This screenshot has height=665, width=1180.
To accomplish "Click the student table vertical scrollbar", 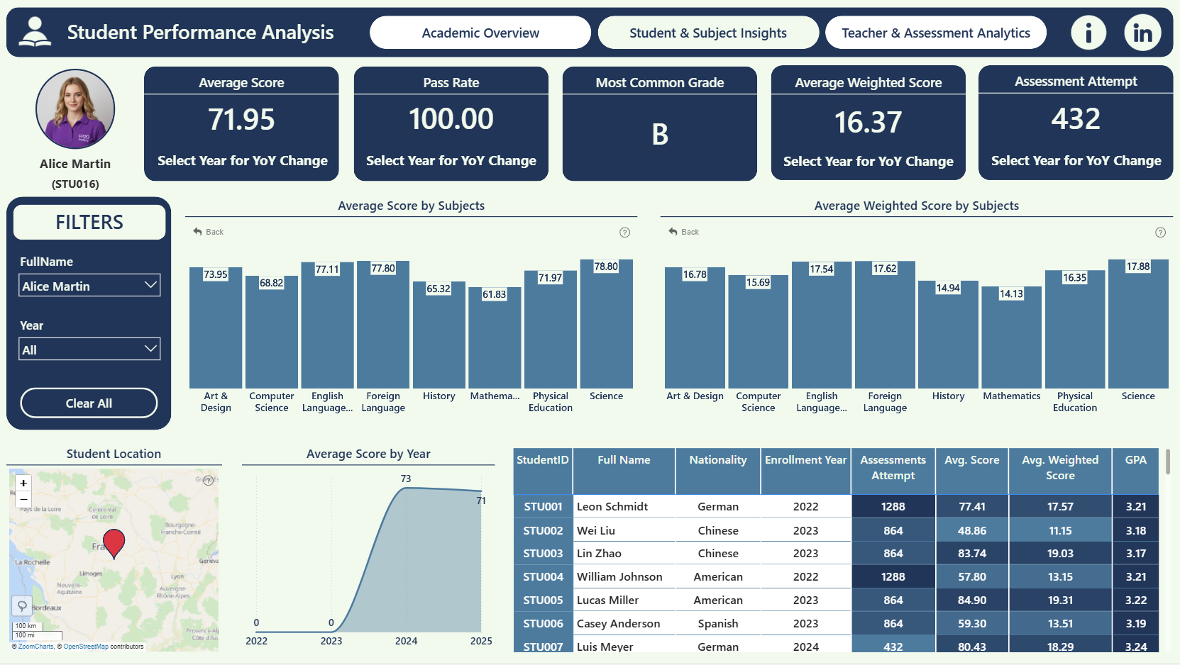I will pyautogui.click(x=1168, y=462).
